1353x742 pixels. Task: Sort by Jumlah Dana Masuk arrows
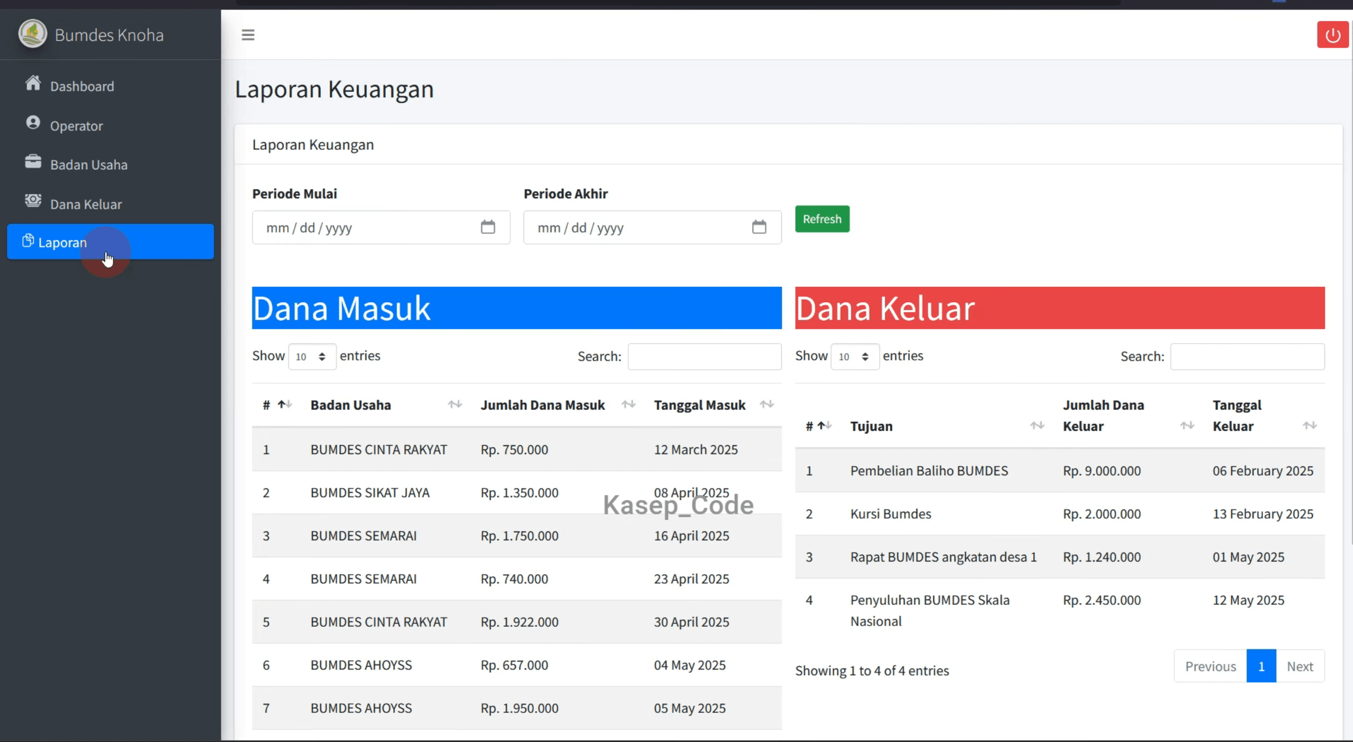pyautogui.click(x=628, y=405)
